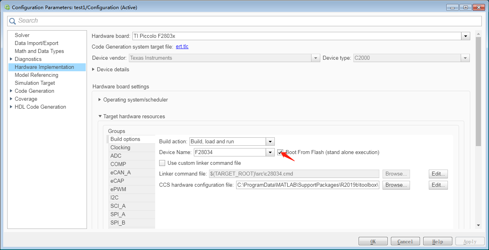This screenshot has width=489, height=250.
Task: Open Simulation Target pane
Action: pyautogui.click(x=35, y=83)
